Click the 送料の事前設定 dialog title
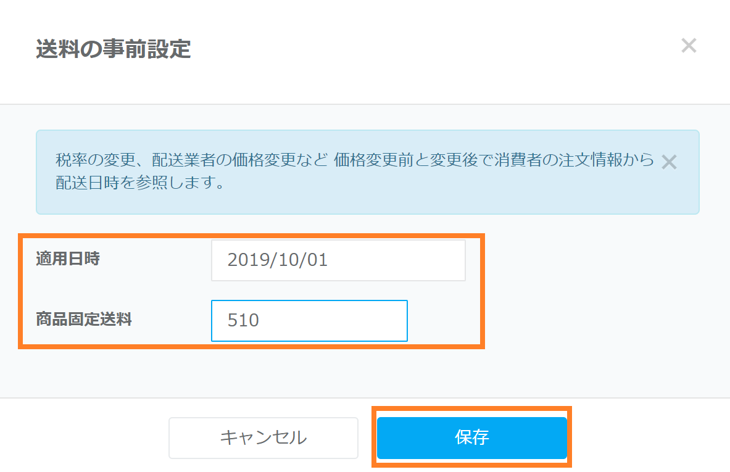The width and height of the screenshot is (730, 472). (x=114, y=49)
